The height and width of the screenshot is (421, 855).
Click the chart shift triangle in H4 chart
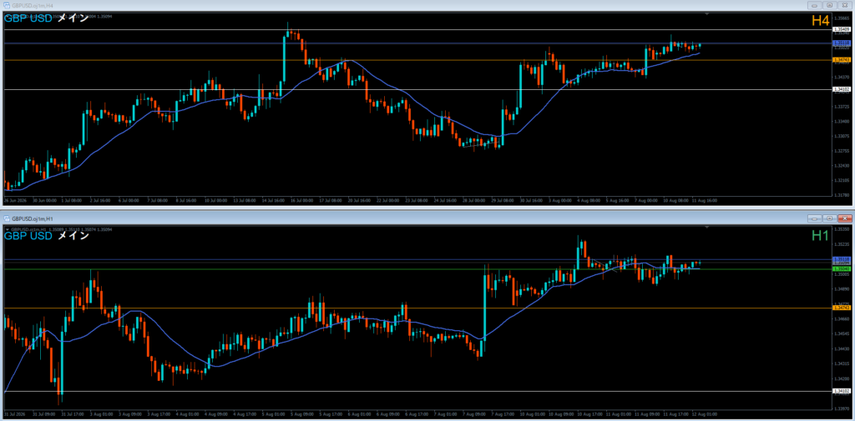coord(706,13)
